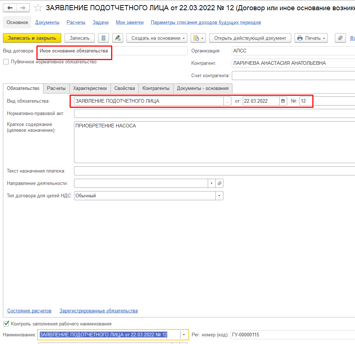Screen dimensions: 355x344
Task: Add document to favorites with star
Action: click(x=38, y=8)
